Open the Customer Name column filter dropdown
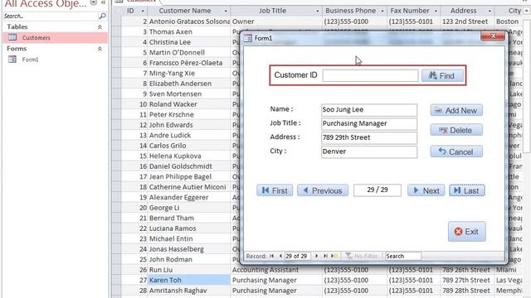Image resolution: width=531 pixels, height=298 pixels. (x=226, y=11)
